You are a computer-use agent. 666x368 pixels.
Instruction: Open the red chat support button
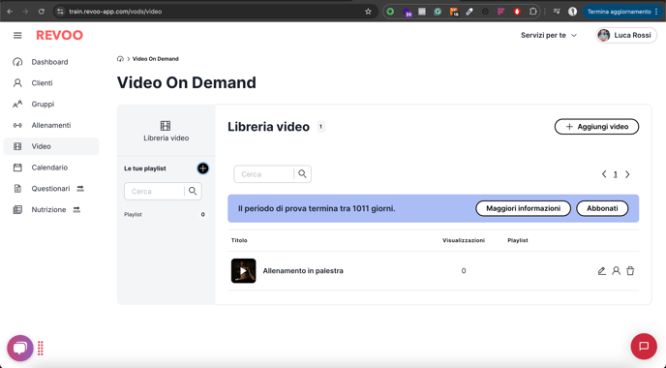point(644,347)
